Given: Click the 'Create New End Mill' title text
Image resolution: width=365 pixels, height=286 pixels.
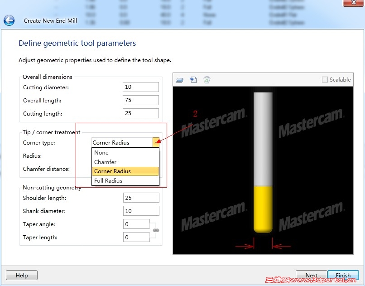Looking at the screenshot, I should click(x=50, y=21).
